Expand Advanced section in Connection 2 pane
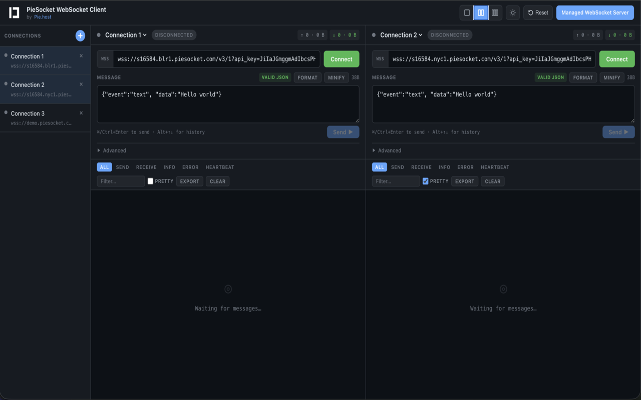 click(387, 150)
